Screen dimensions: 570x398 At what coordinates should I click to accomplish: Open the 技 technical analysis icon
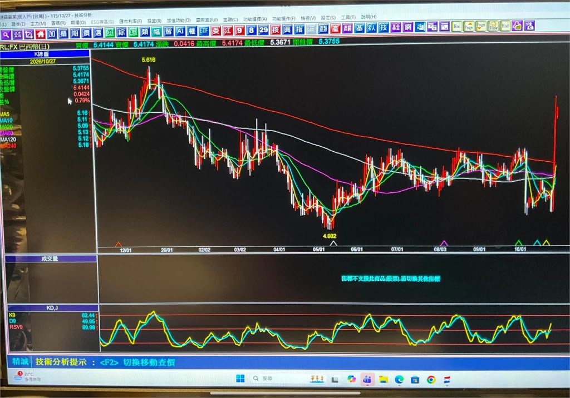(x=384, y=28)
